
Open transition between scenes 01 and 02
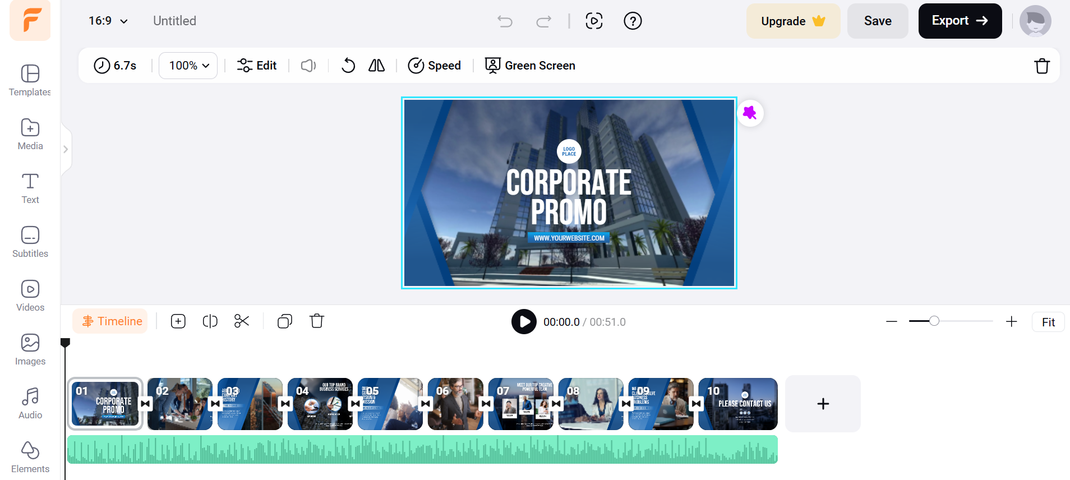coord(145,404)
